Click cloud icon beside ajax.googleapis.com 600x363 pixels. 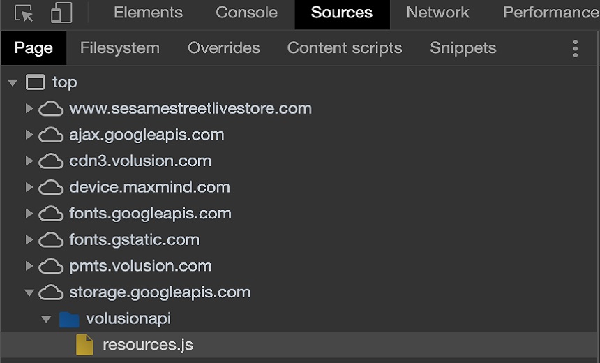click(51, 135)
